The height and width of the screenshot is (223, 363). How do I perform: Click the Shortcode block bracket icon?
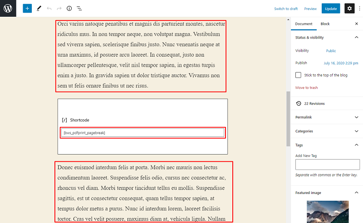(64, 120)
